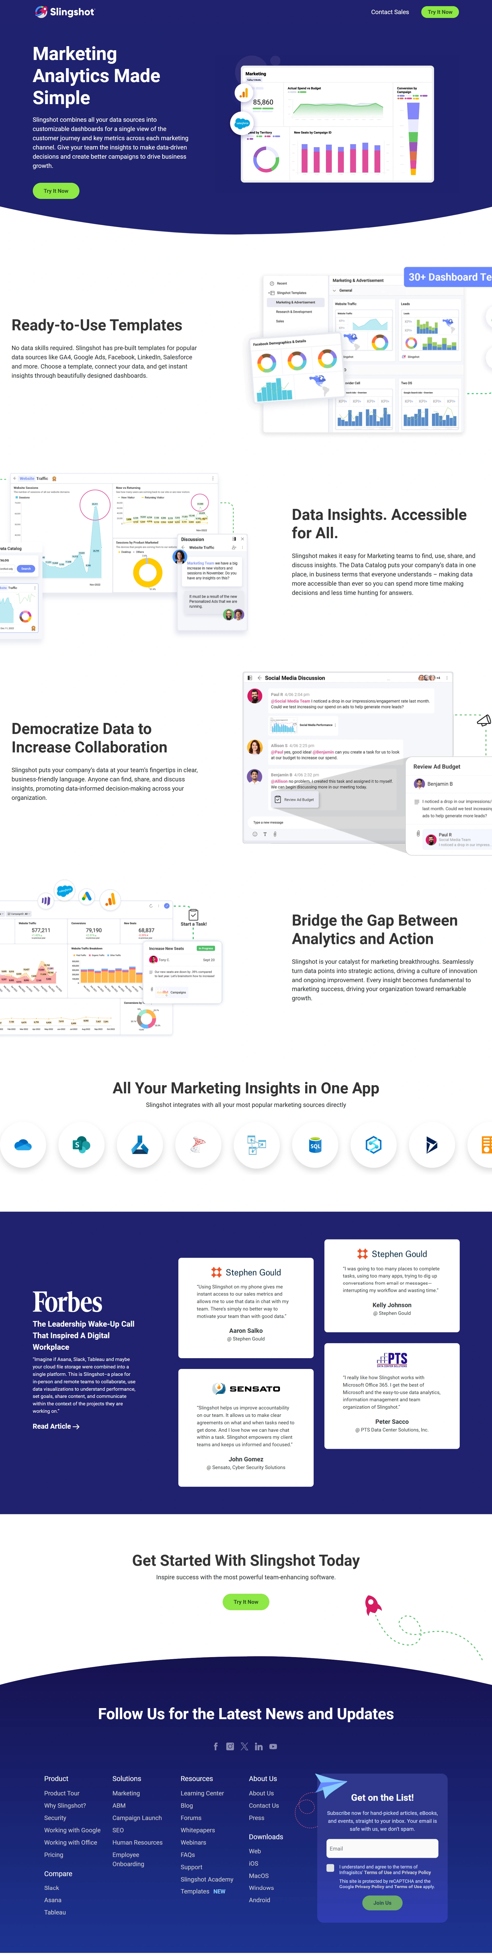This screenshot has height=1956, width=492.
Task: Open Blog under footer Resources
Action: [187, 1806]
